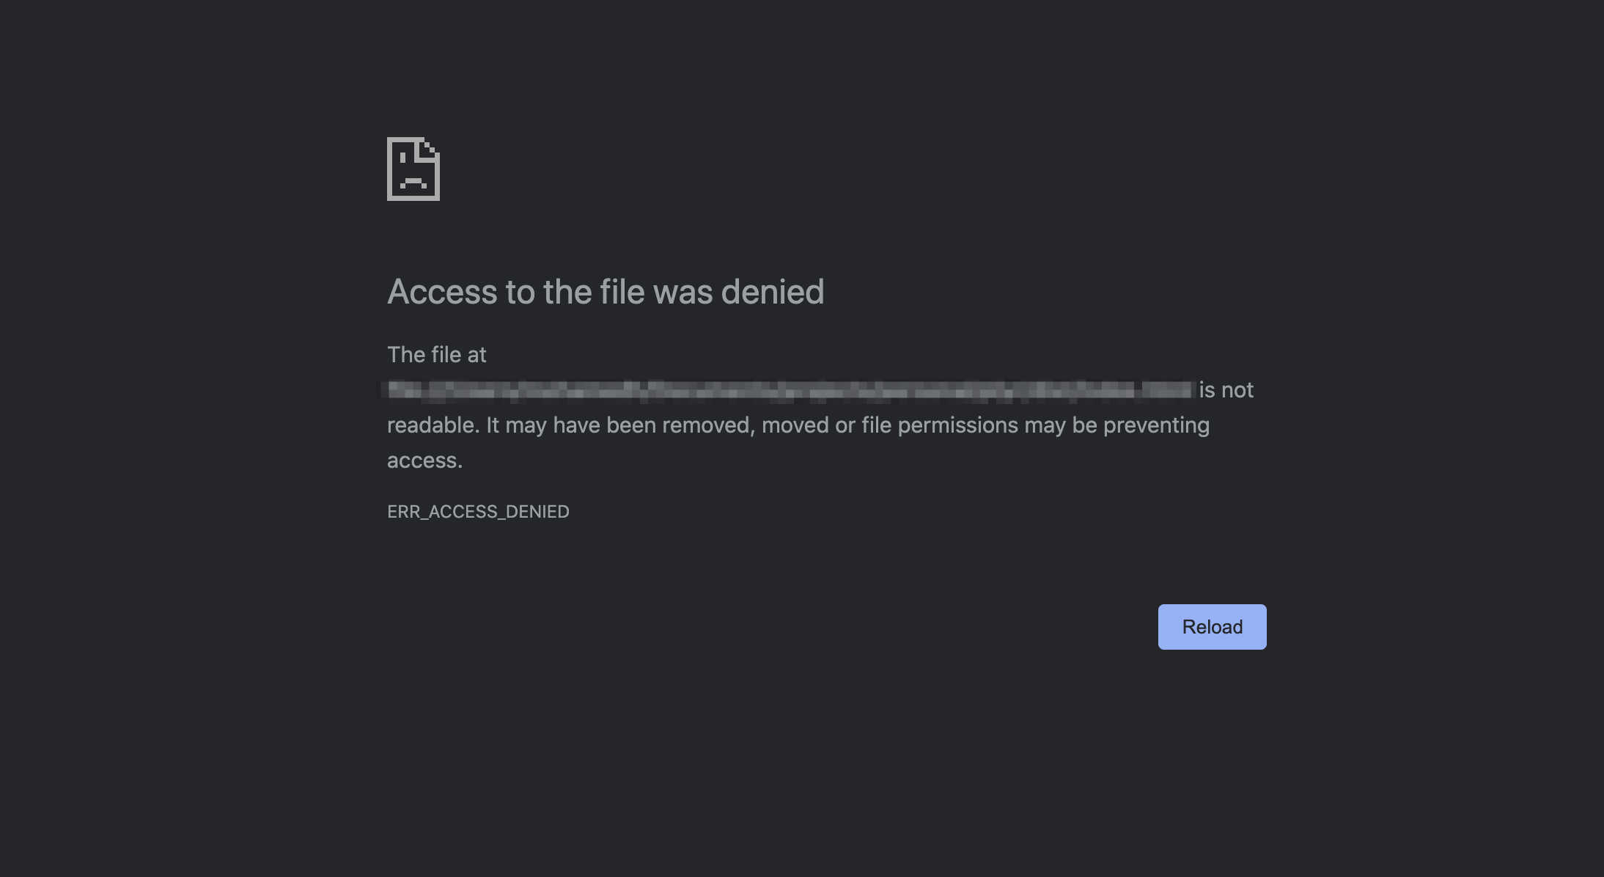Viewport: 1604px width, 877px height.
Task: Select the sentence about file permissions
Action: click(x=799, y=425)
